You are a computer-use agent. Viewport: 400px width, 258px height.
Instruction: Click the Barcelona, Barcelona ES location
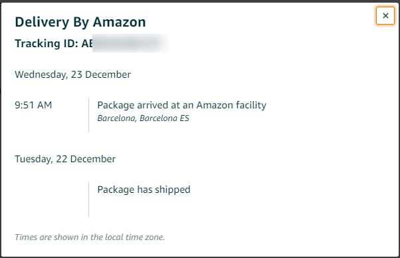(143, 118)
